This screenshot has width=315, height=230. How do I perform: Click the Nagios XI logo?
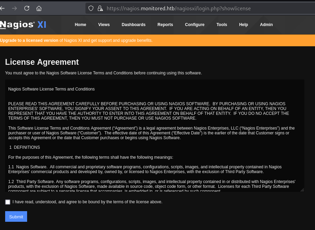point(23,25)
